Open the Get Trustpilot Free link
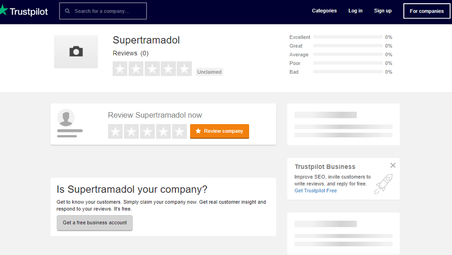The height and width of the screenshot is (255, 452). pyautogui.click(x=316, y=191)
